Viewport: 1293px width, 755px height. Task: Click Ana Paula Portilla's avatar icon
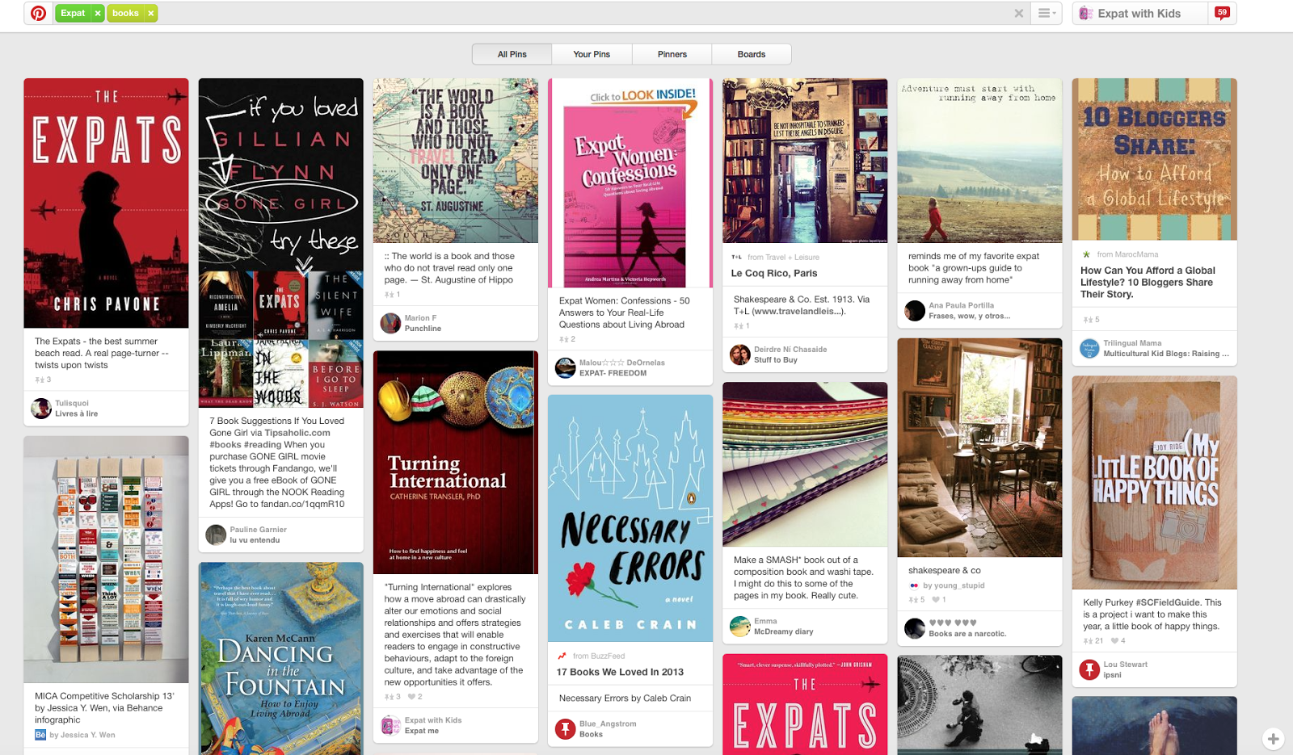tap(915, 311)
